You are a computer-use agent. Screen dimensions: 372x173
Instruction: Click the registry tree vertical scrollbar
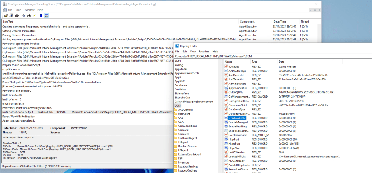[221, 109]
